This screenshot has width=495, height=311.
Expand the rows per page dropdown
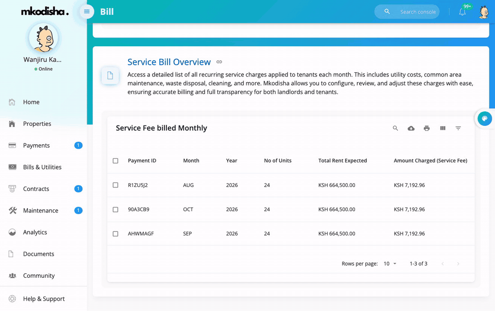pos(390,264)
